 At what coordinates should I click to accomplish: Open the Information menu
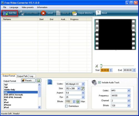[42, 7]
